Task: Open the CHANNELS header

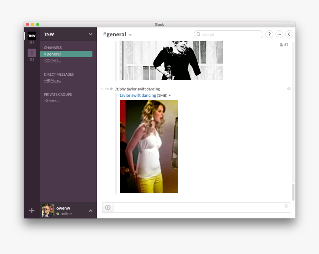Action: click(x=53, y=47)
